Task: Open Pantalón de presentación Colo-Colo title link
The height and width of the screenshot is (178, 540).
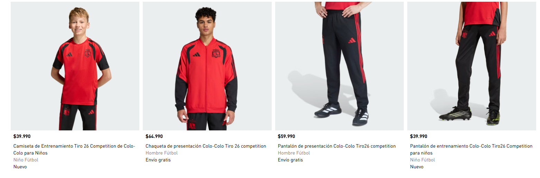Action: pos(337,146)
